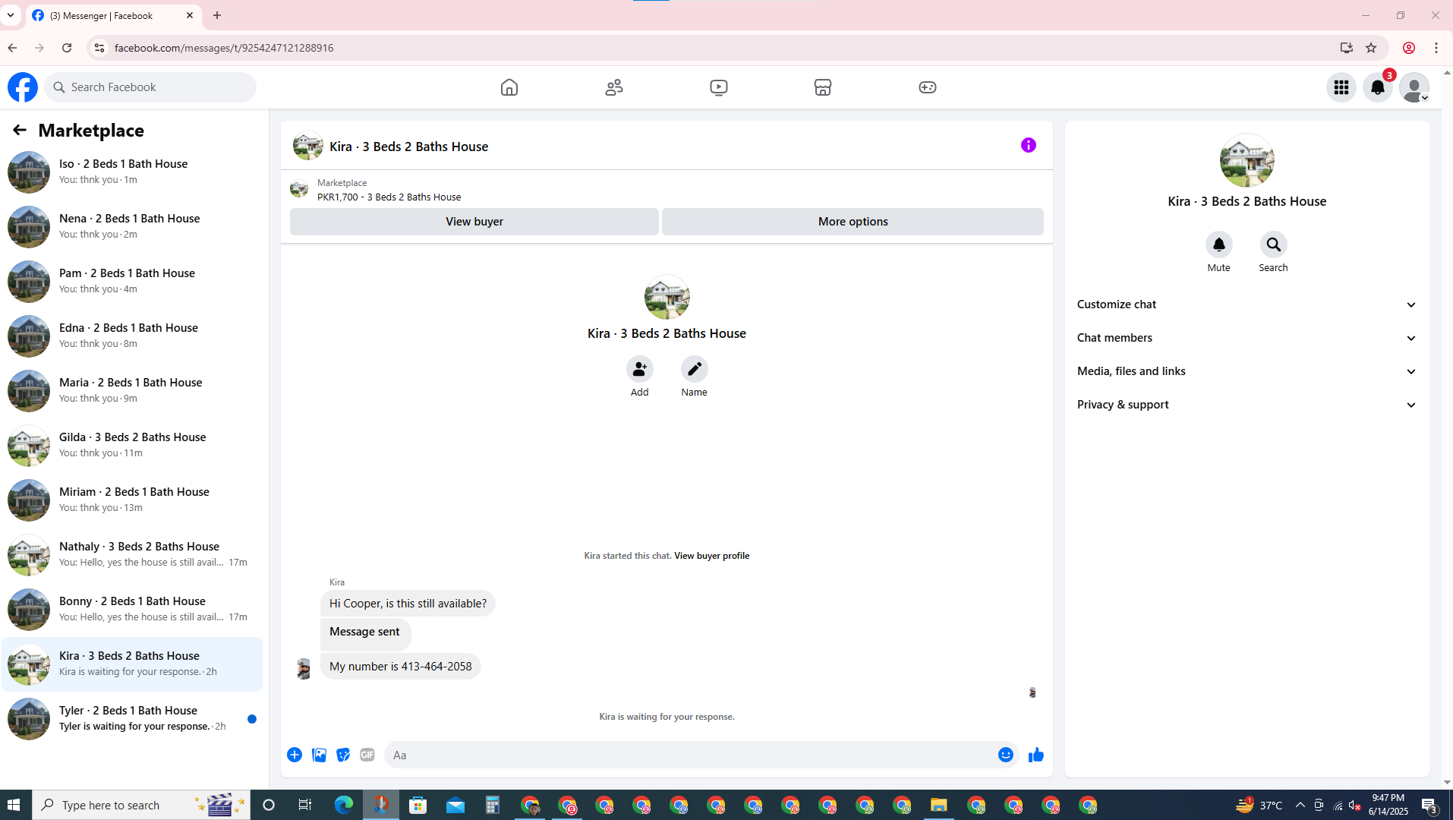This screenshot has width=1453, height=820.
Task: Click the message 'My number is 413-464-2058'
Action: coord(400,667)
